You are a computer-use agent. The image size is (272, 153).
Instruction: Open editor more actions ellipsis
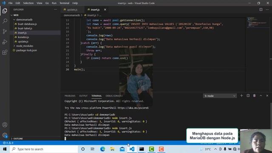click(267, 9)
